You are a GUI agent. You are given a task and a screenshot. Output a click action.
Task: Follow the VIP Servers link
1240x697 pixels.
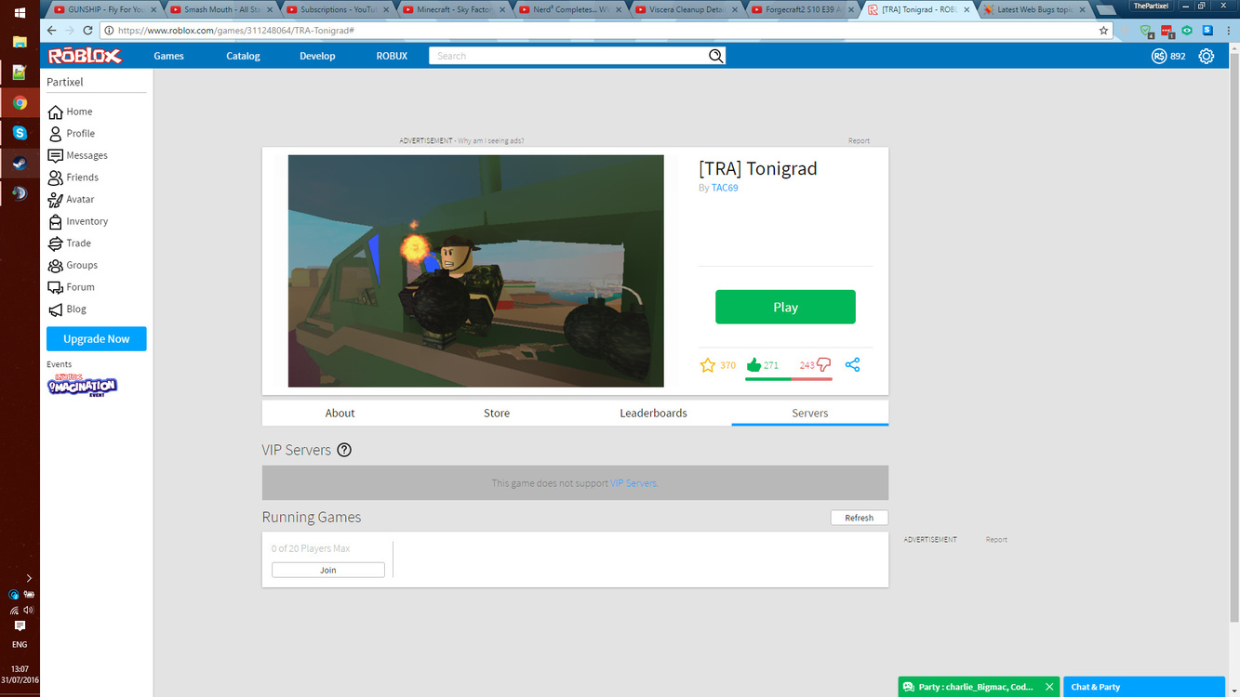point(633,483)
